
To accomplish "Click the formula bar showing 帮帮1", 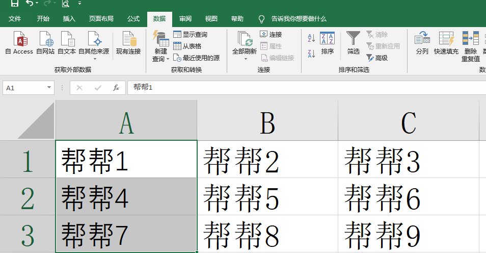I will tap(307, 88).
